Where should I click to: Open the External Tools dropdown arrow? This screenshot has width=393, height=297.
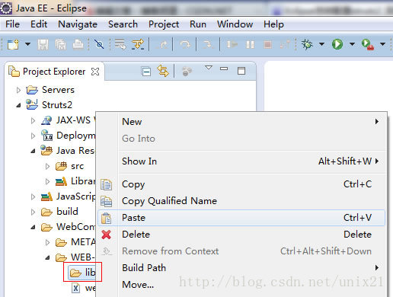click(382, 44)
